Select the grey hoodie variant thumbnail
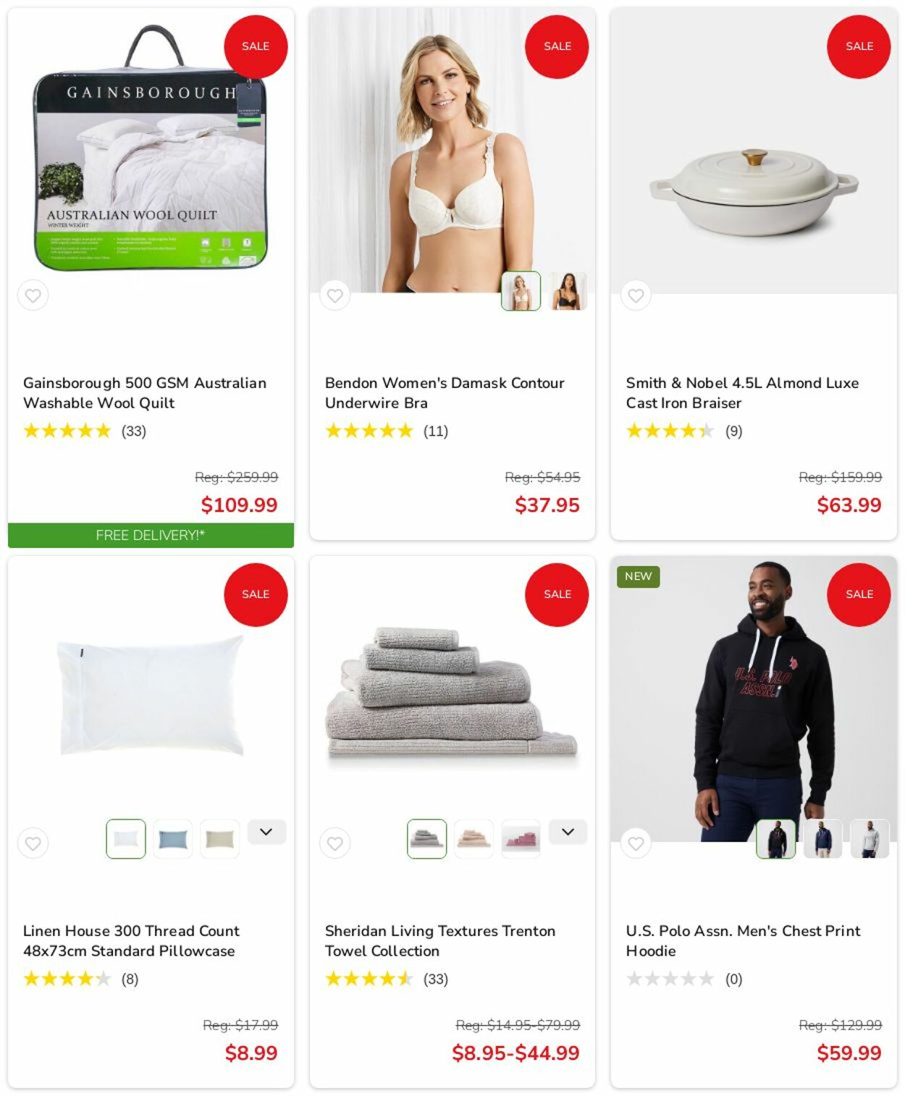Image resolution: width=905 pixels, height=1096 pixels. click(x=870, y=839)
